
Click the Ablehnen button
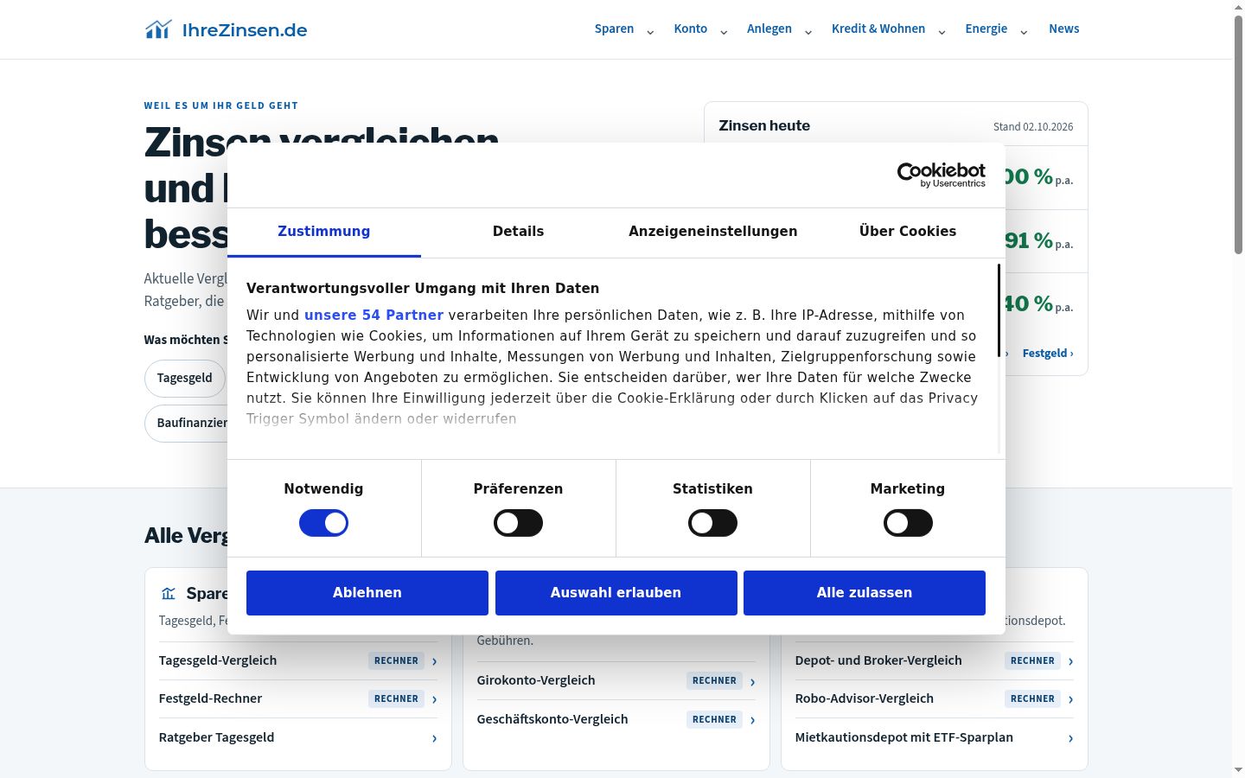367,593
